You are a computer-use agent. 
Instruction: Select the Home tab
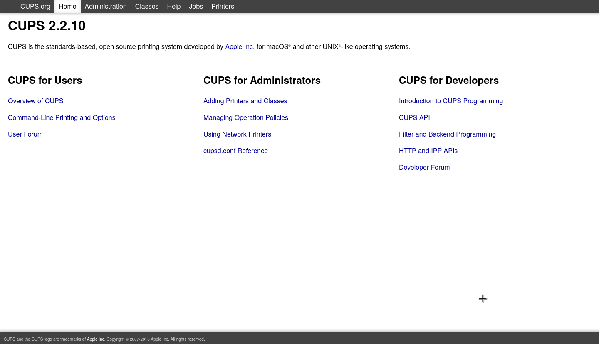pyautogui.click(x=67, y=6)
